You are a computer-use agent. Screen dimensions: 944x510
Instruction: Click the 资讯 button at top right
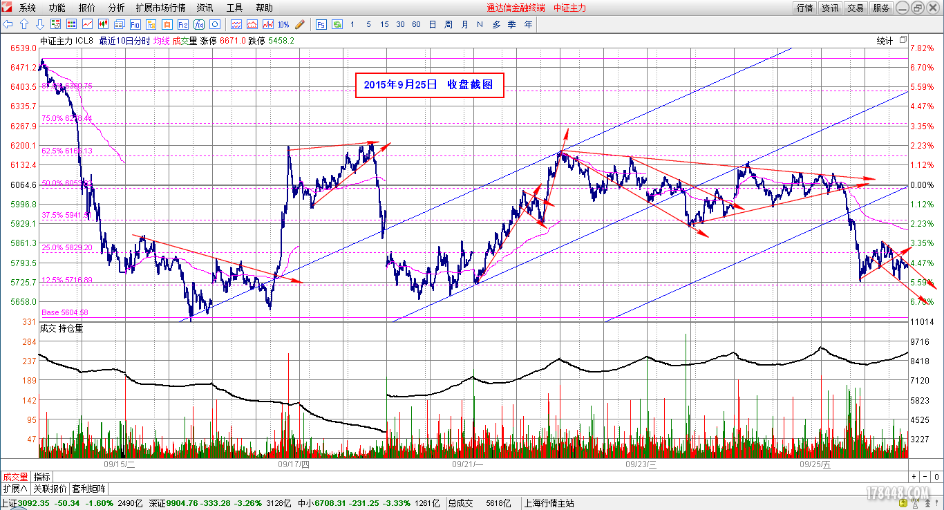[831, 8]
